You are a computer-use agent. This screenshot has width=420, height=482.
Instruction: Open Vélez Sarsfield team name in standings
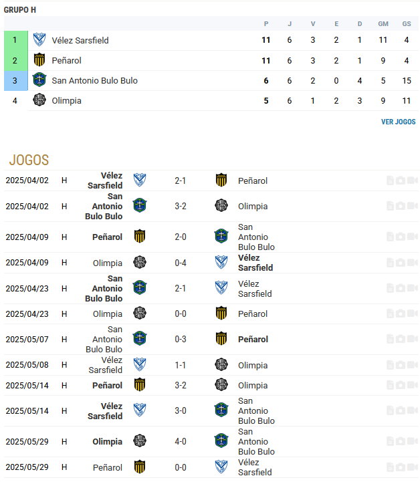pos(80,40)
